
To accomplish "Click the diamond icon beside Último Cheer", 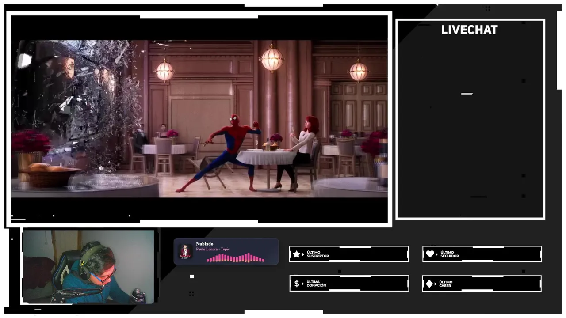I will (x=429, y=284).
